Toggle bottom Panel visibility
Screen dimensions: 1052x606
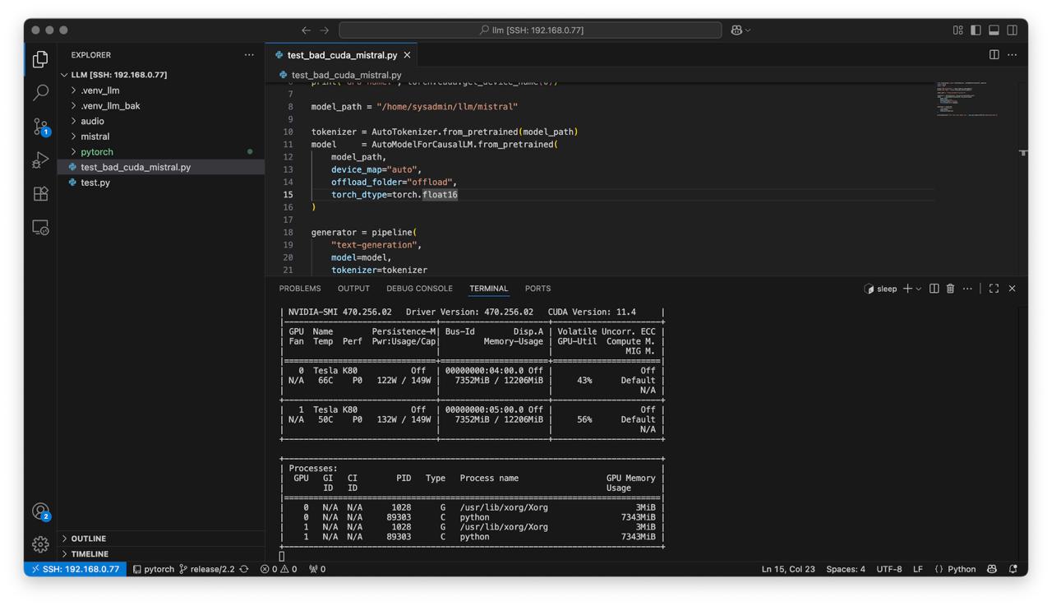[x=994, y=30]
